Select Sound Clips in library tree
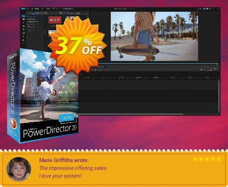 pyautogui.click(x=31, y=24)
